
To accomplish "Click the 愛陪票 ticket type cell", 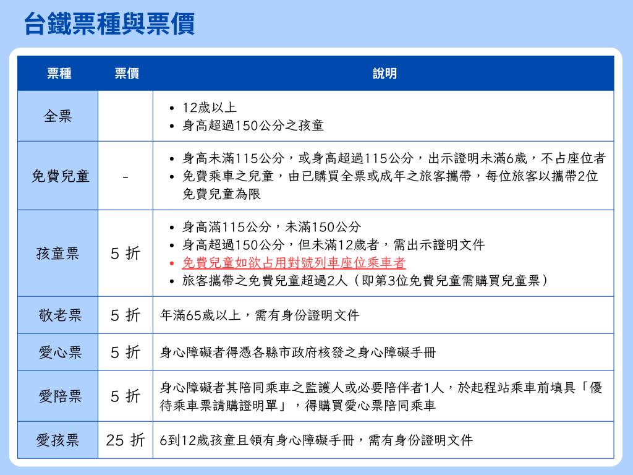I will (57, 396).
